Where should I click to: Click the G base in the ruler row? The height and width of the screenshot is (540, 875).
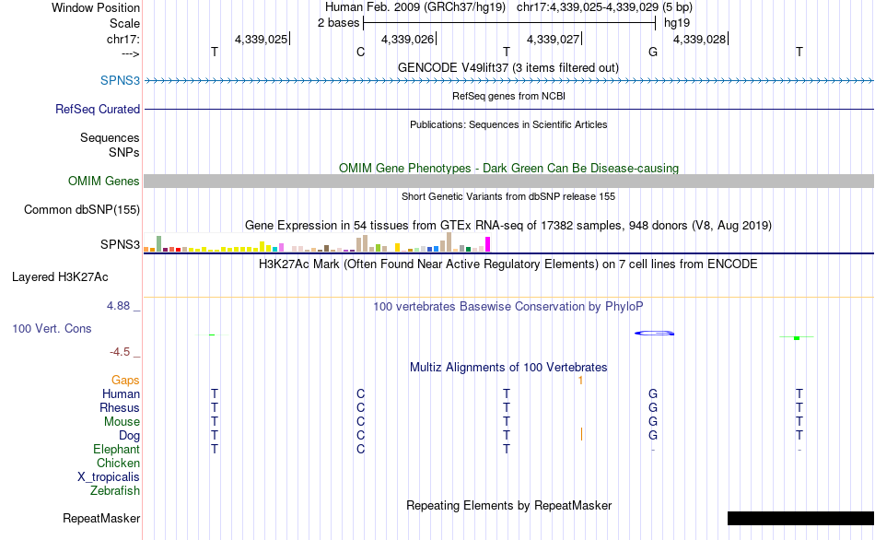click(x=653, y=52)
